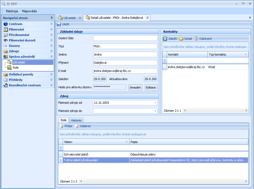Click Odebrat in the Role toolbar
This screenshot has height=189, width=254.
83,126
